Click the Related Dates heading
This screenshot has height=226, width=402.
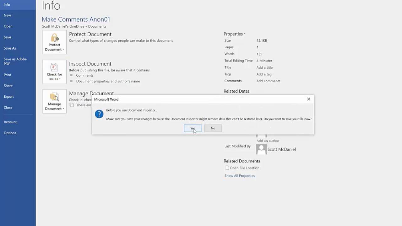pos(236,91)
